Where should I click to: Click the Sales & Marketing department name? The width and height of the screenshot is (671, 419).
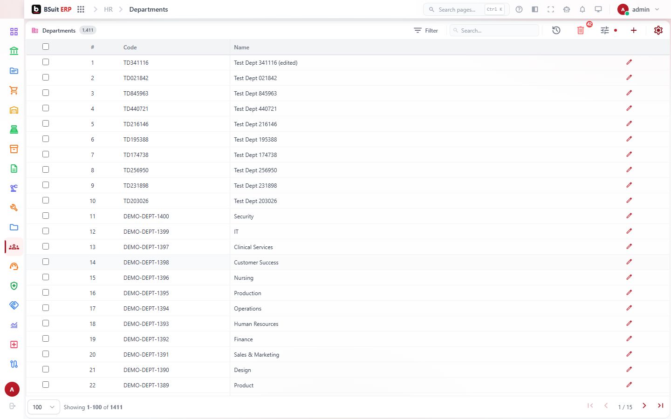click(x=257, y=354)
